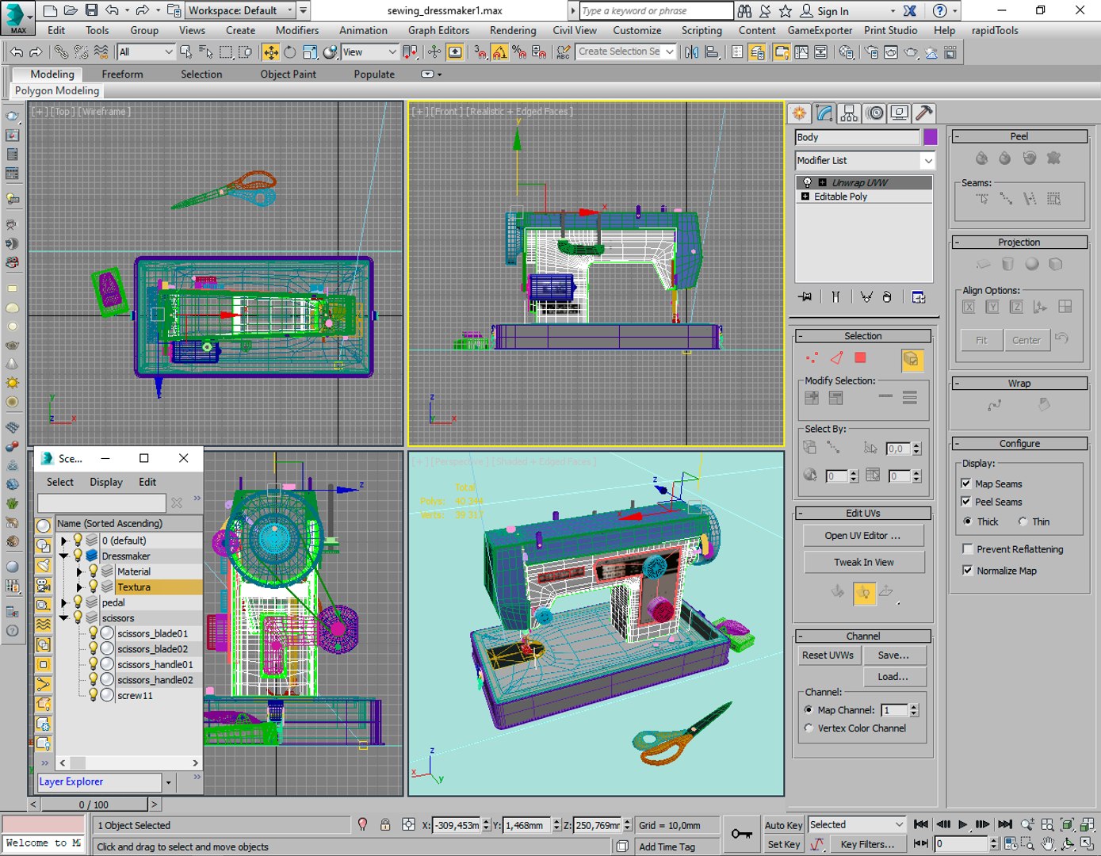This screenshot has width=1101, height=856.
Task: Open the View reference coordinate dropdown
Action: pos(370,52)
